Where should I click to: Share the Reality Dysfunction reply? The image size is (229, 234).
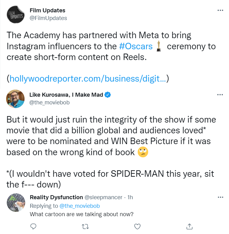coord(190,227)
